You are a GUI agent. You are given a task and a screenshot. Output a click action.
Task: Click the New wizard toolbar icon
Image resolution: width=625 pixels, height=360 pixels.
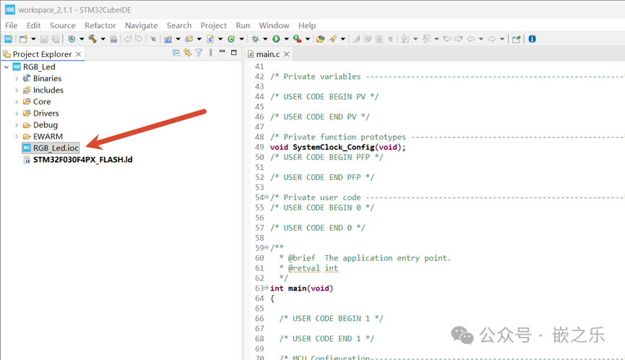tap(24, 38)
